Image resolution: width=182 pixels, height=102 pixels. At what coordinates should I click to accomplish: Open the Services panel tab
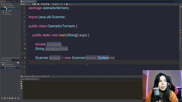[9, 2]
